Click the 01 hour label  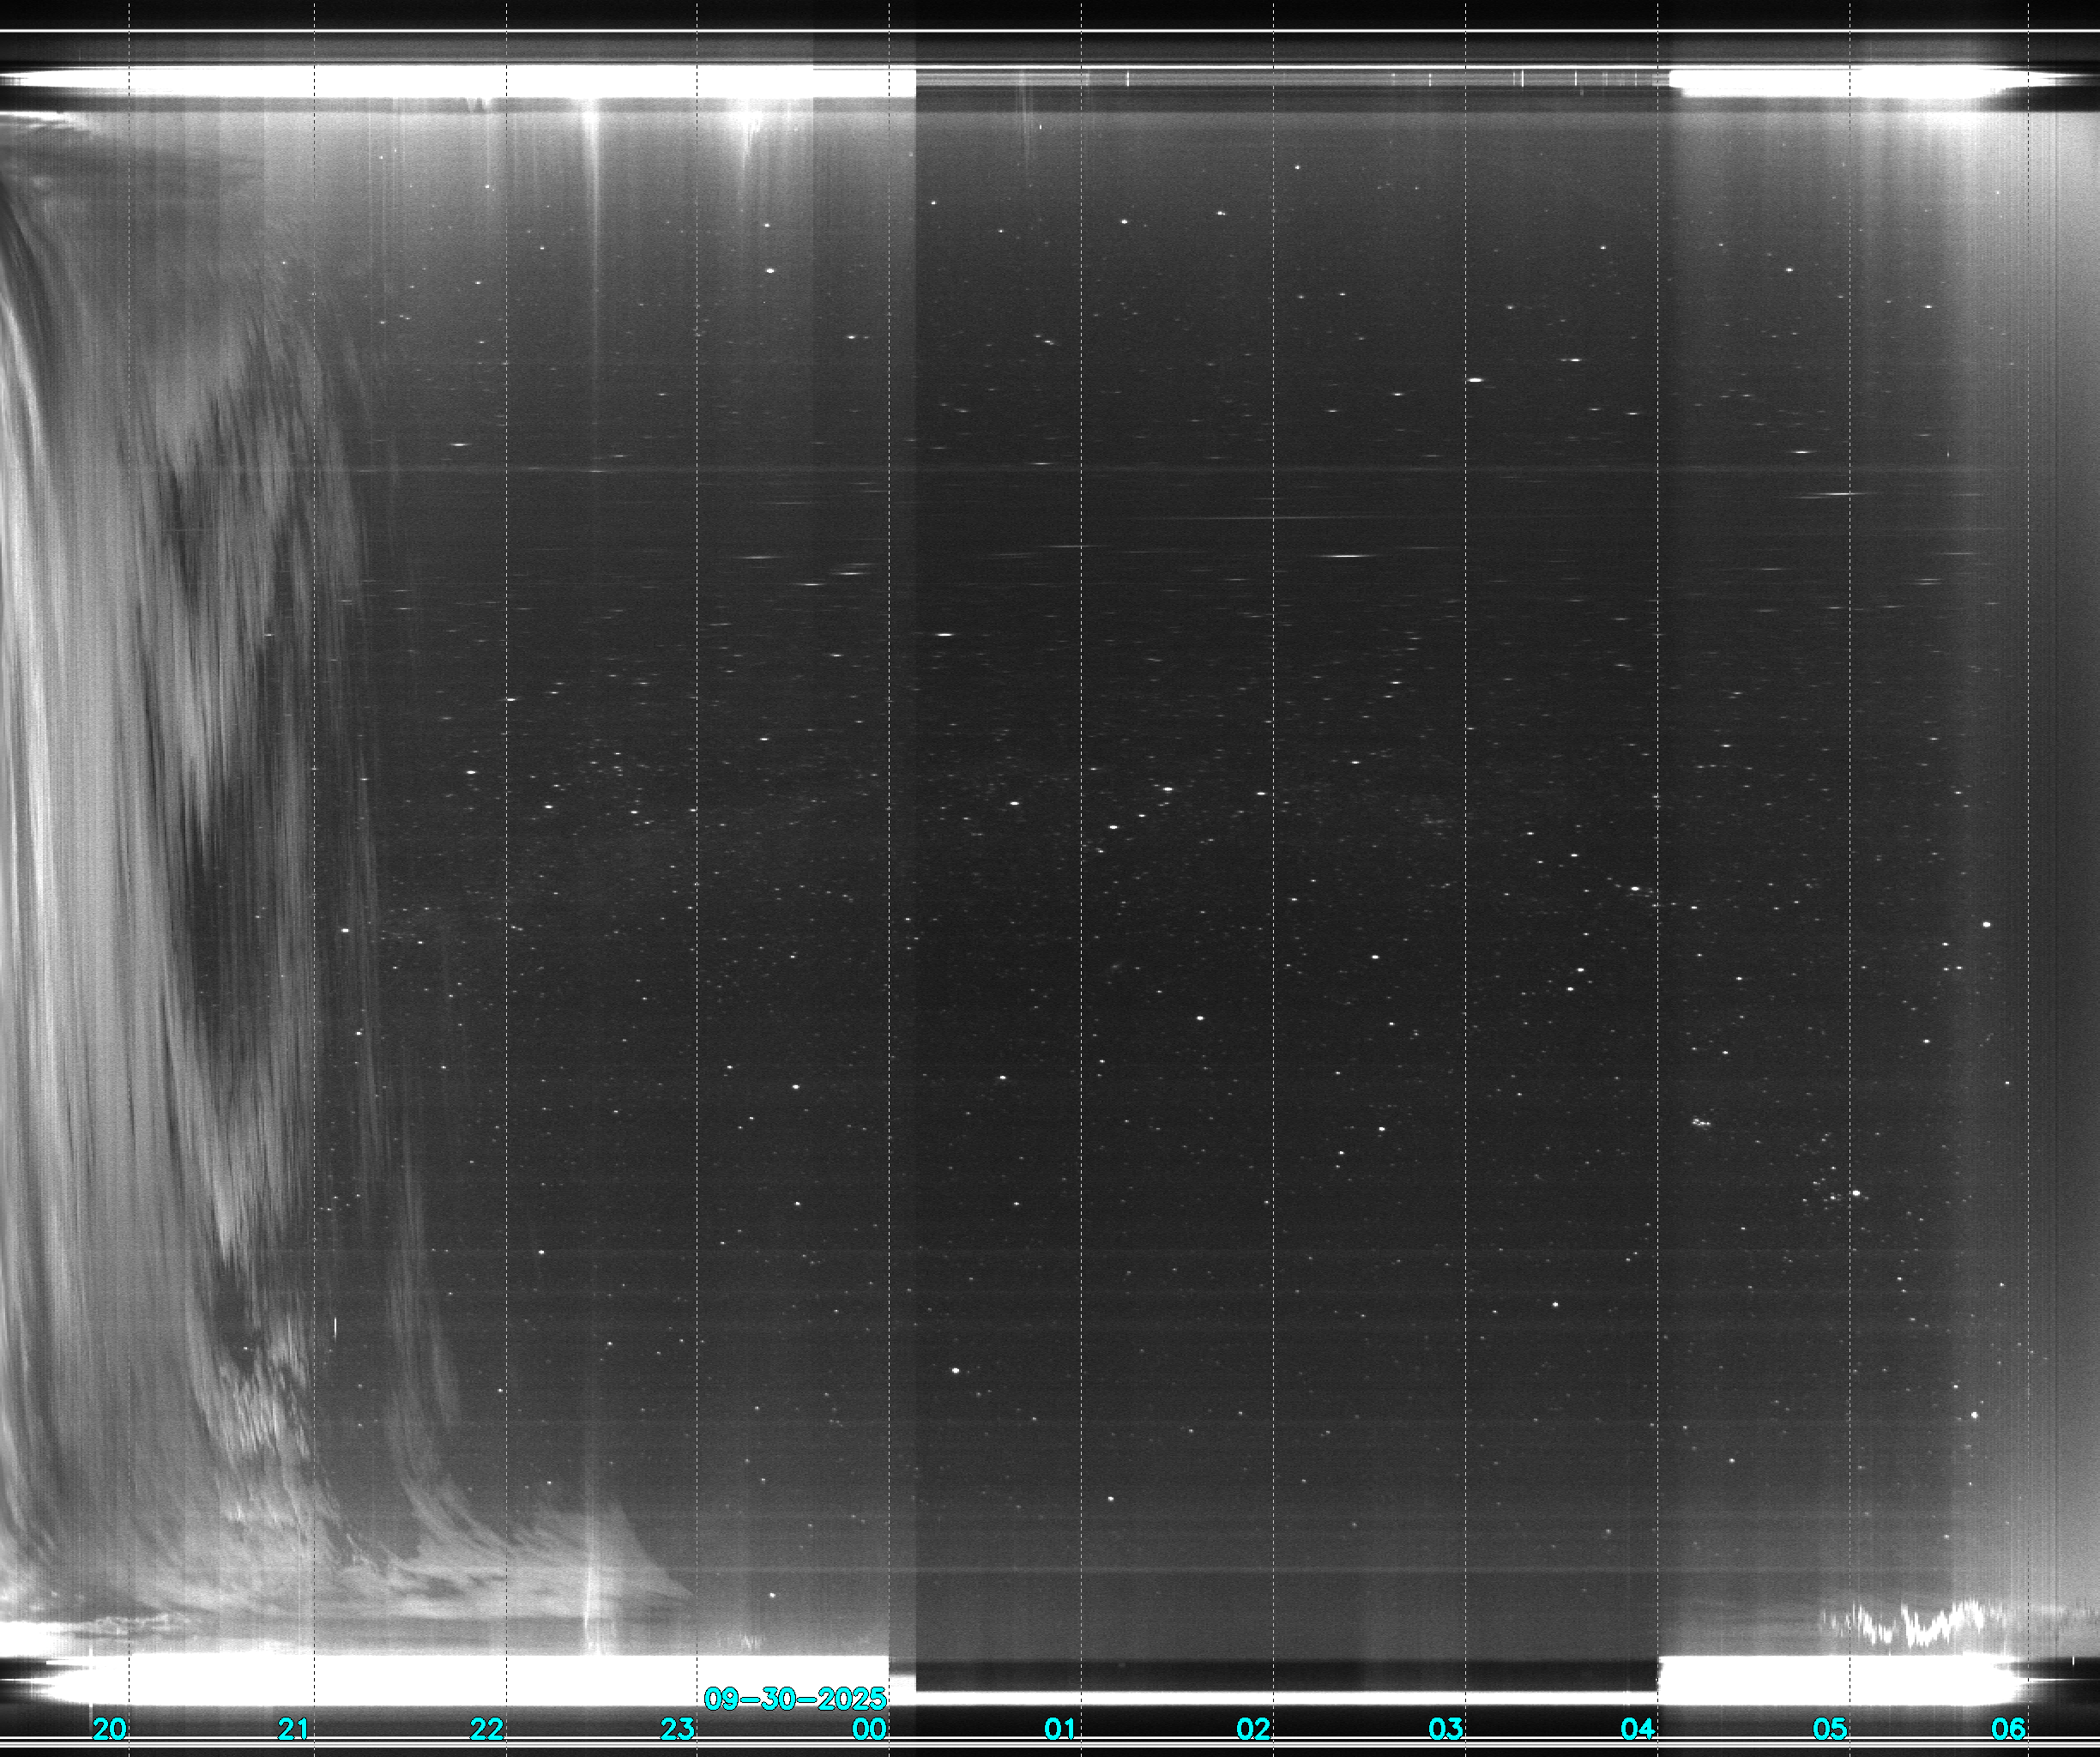pyautogui.click(x=1061, y=1729)
